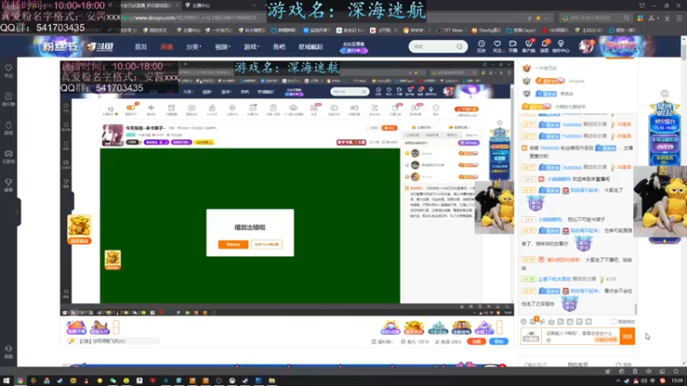Click the 刷新 refresh link below chat

(624, 365)
